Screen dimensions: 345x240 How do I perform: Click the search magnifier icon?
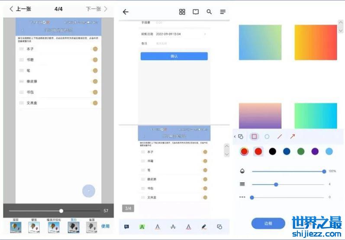point(209,12)
